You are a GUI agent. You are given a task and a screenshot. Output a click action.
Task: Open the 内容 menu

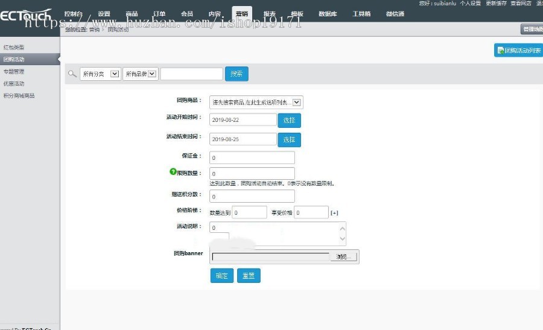[x=215, y=14]
